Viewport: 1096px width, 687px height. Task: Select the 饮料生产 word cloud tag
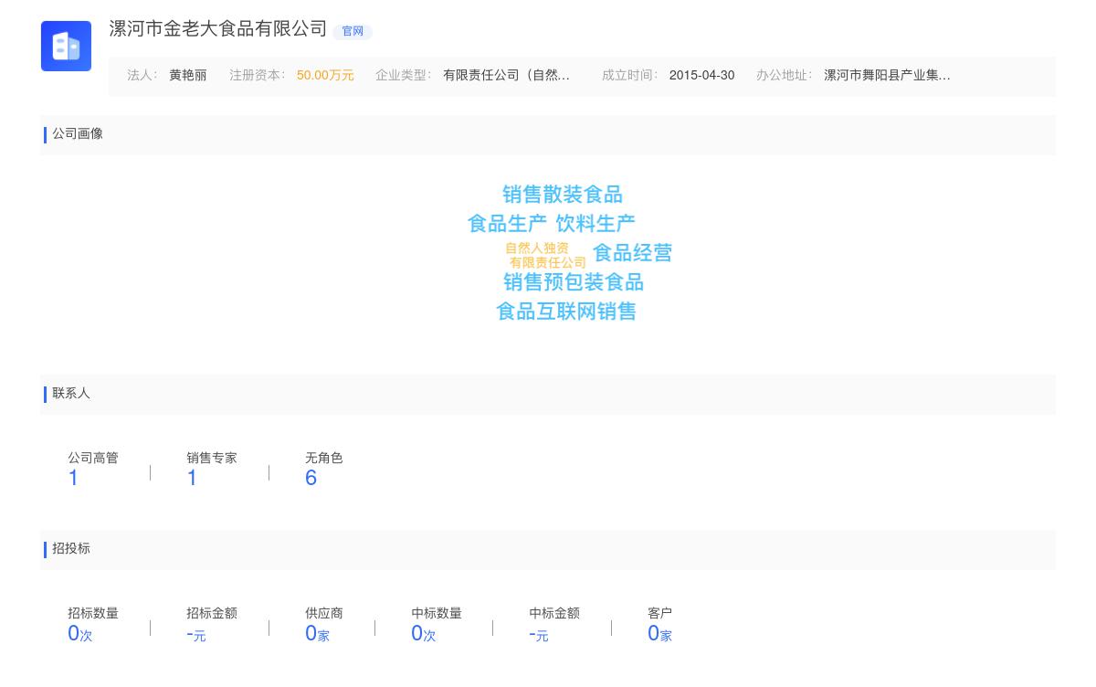595,224
